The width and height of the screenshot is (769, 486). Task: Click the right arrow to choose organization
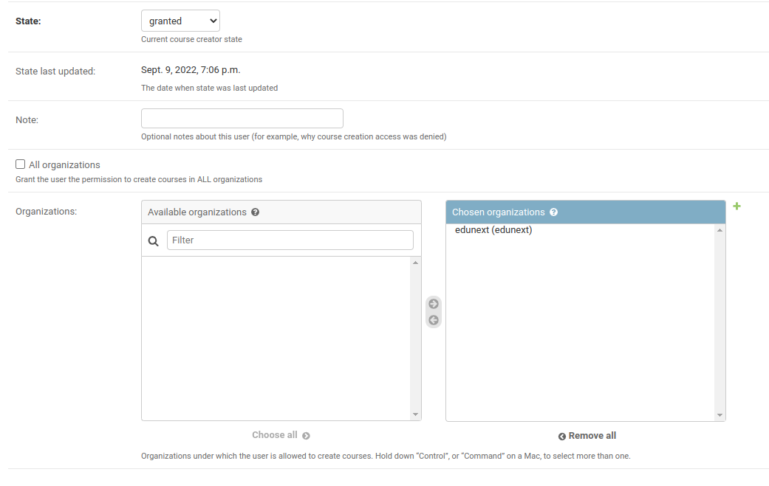coord(434,304)
